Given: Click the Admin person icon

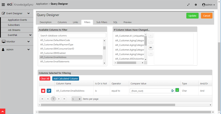Looking at the screenshot, I should pos(3,49).
